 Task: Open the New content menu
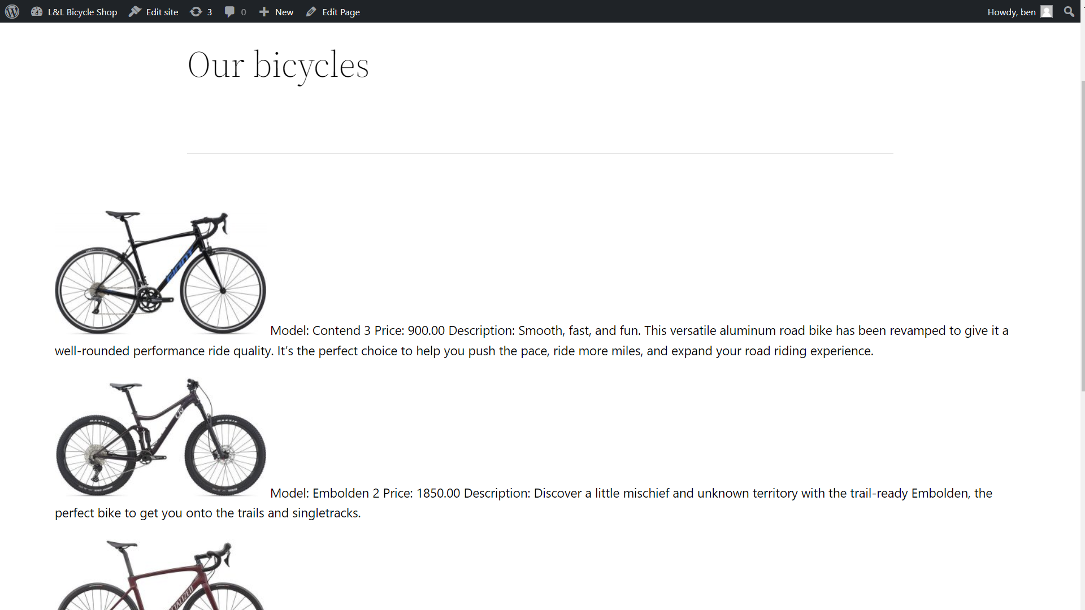click(284, 12)
